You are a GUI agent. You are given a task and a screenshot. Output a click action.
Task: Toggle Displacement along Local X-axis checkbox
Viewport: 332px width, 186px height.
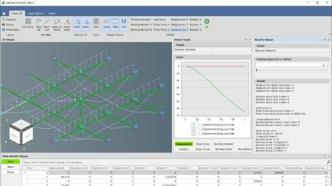pyautogui.click(x=193, y=125)
